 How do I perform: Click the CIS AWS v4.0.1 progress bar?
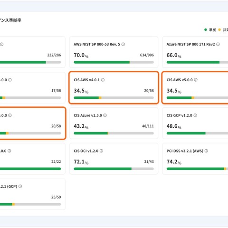(114, 98)
